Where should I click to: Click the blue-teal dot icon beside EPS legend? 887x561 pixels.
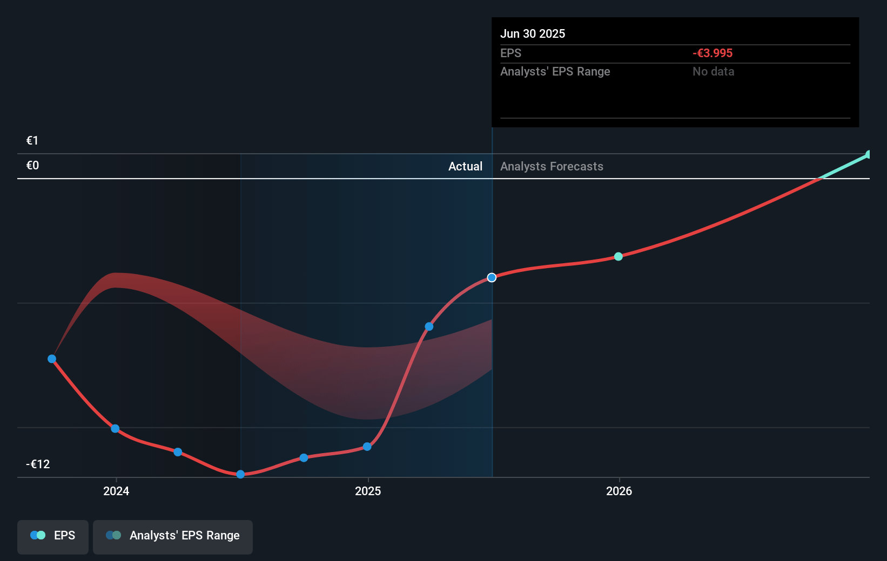point(38,536)
